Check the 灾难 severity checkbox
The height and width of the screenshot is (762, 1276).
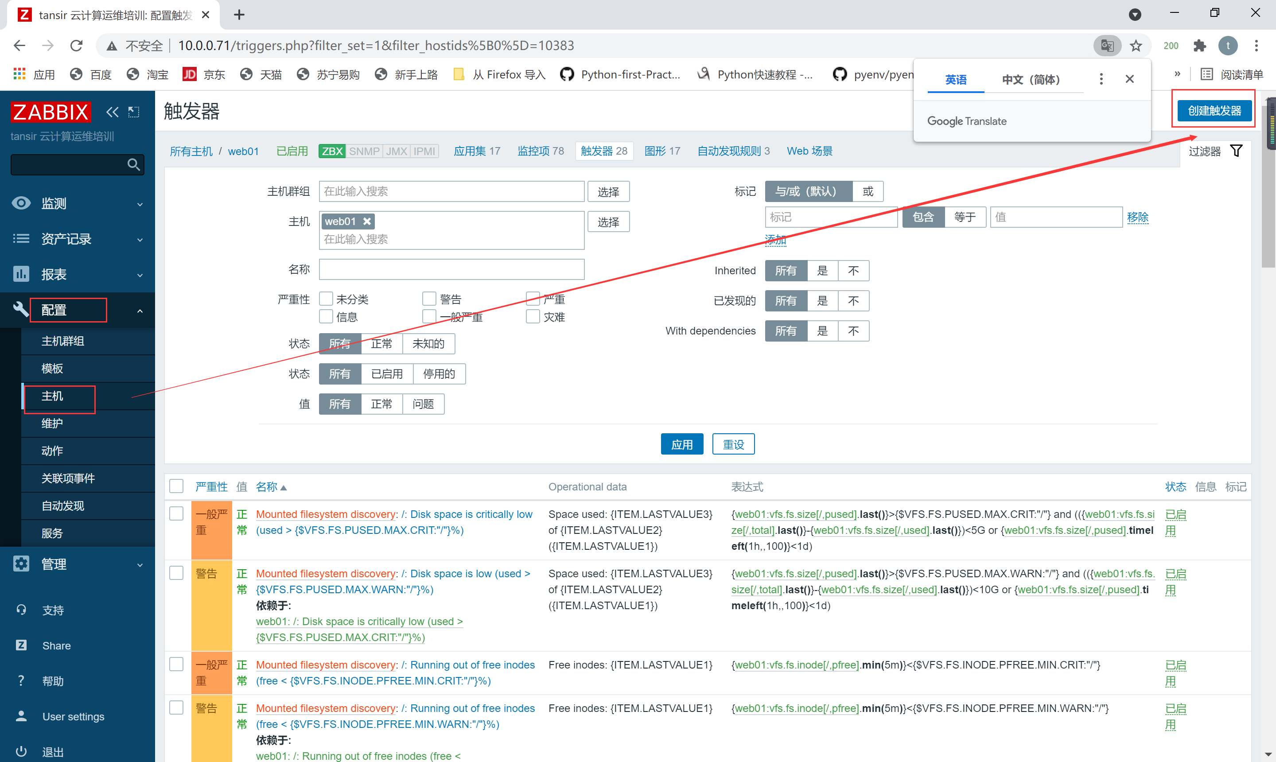click(533, 316)
